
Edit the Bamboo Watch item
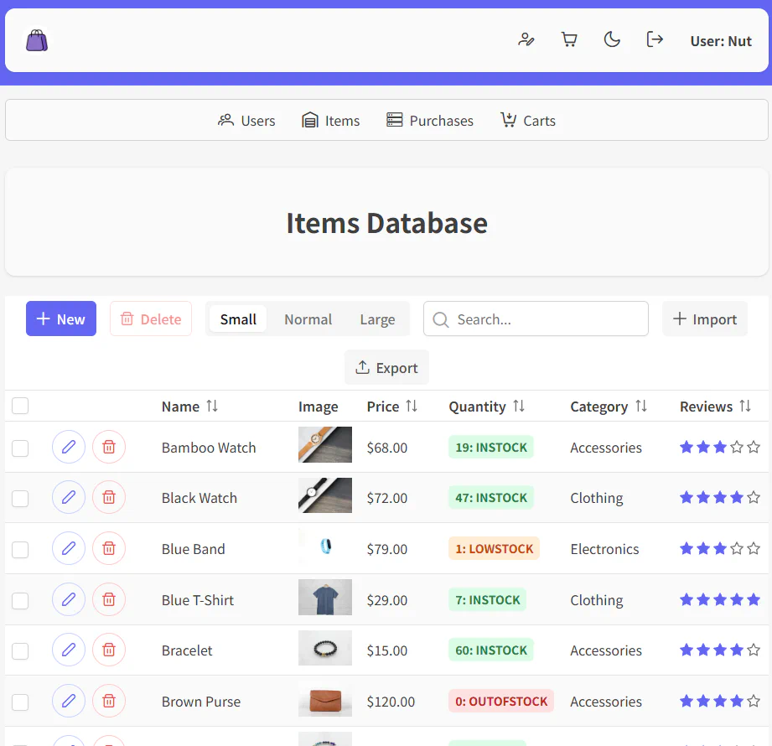coord(69,448)
